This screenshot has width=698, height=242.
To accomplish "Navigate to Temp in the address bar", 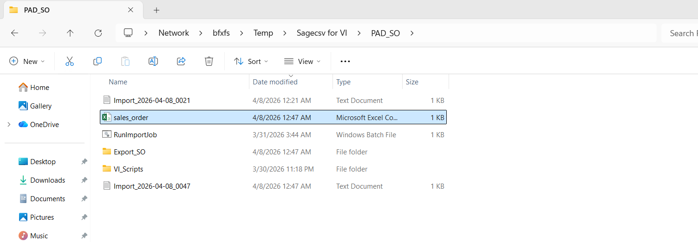I will (x=263, y=33).
